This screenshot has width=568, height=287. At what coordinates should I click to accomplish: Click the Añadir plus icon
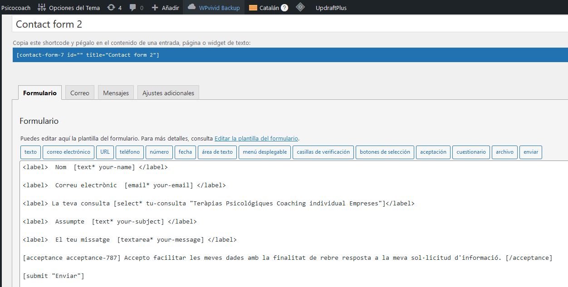(x=155, y=8)
